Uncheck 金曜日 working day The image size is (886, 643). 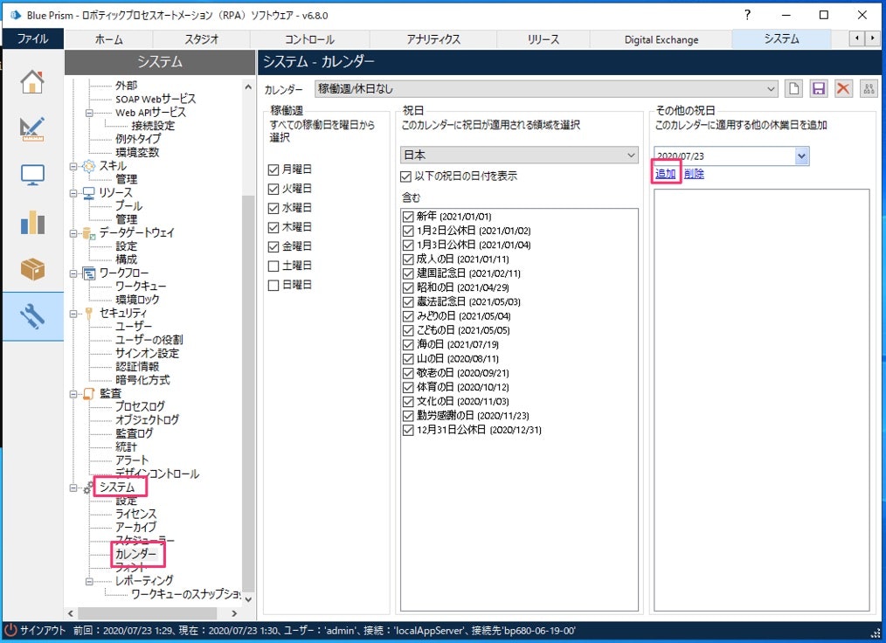(x=273, y=246)
